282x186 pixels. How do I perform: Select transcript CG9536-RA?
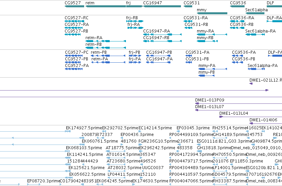click(x=237, y=21)
